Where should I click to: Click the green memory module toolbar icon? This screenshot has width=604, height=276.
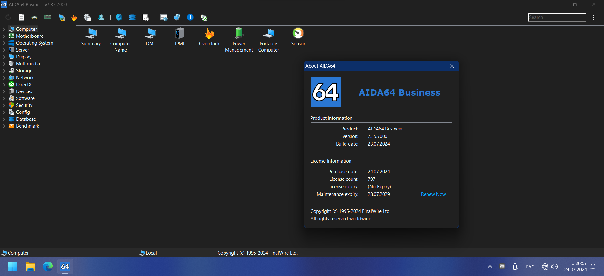tap(48, 17)
